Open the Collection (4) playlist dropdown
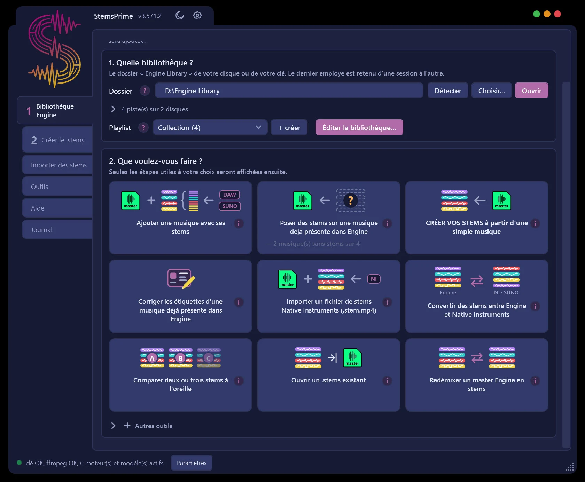This screenshot has width=585, height=482. pos(210,127)
